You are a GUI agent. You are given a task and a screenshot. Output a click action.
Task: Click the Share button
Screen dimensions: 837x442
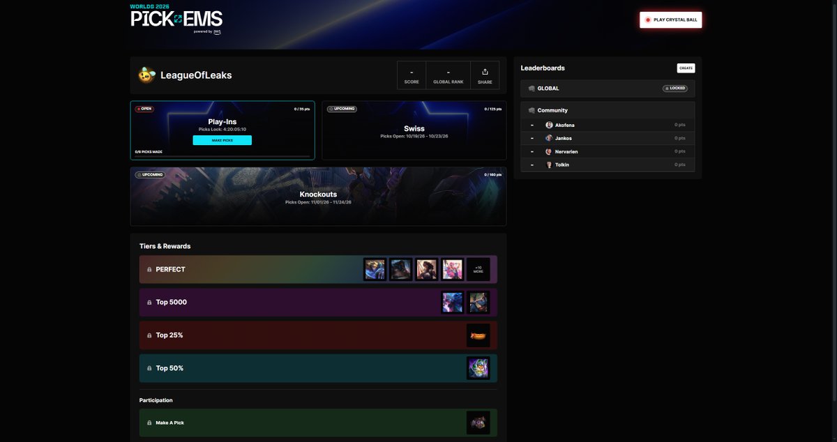coord(485,75)
